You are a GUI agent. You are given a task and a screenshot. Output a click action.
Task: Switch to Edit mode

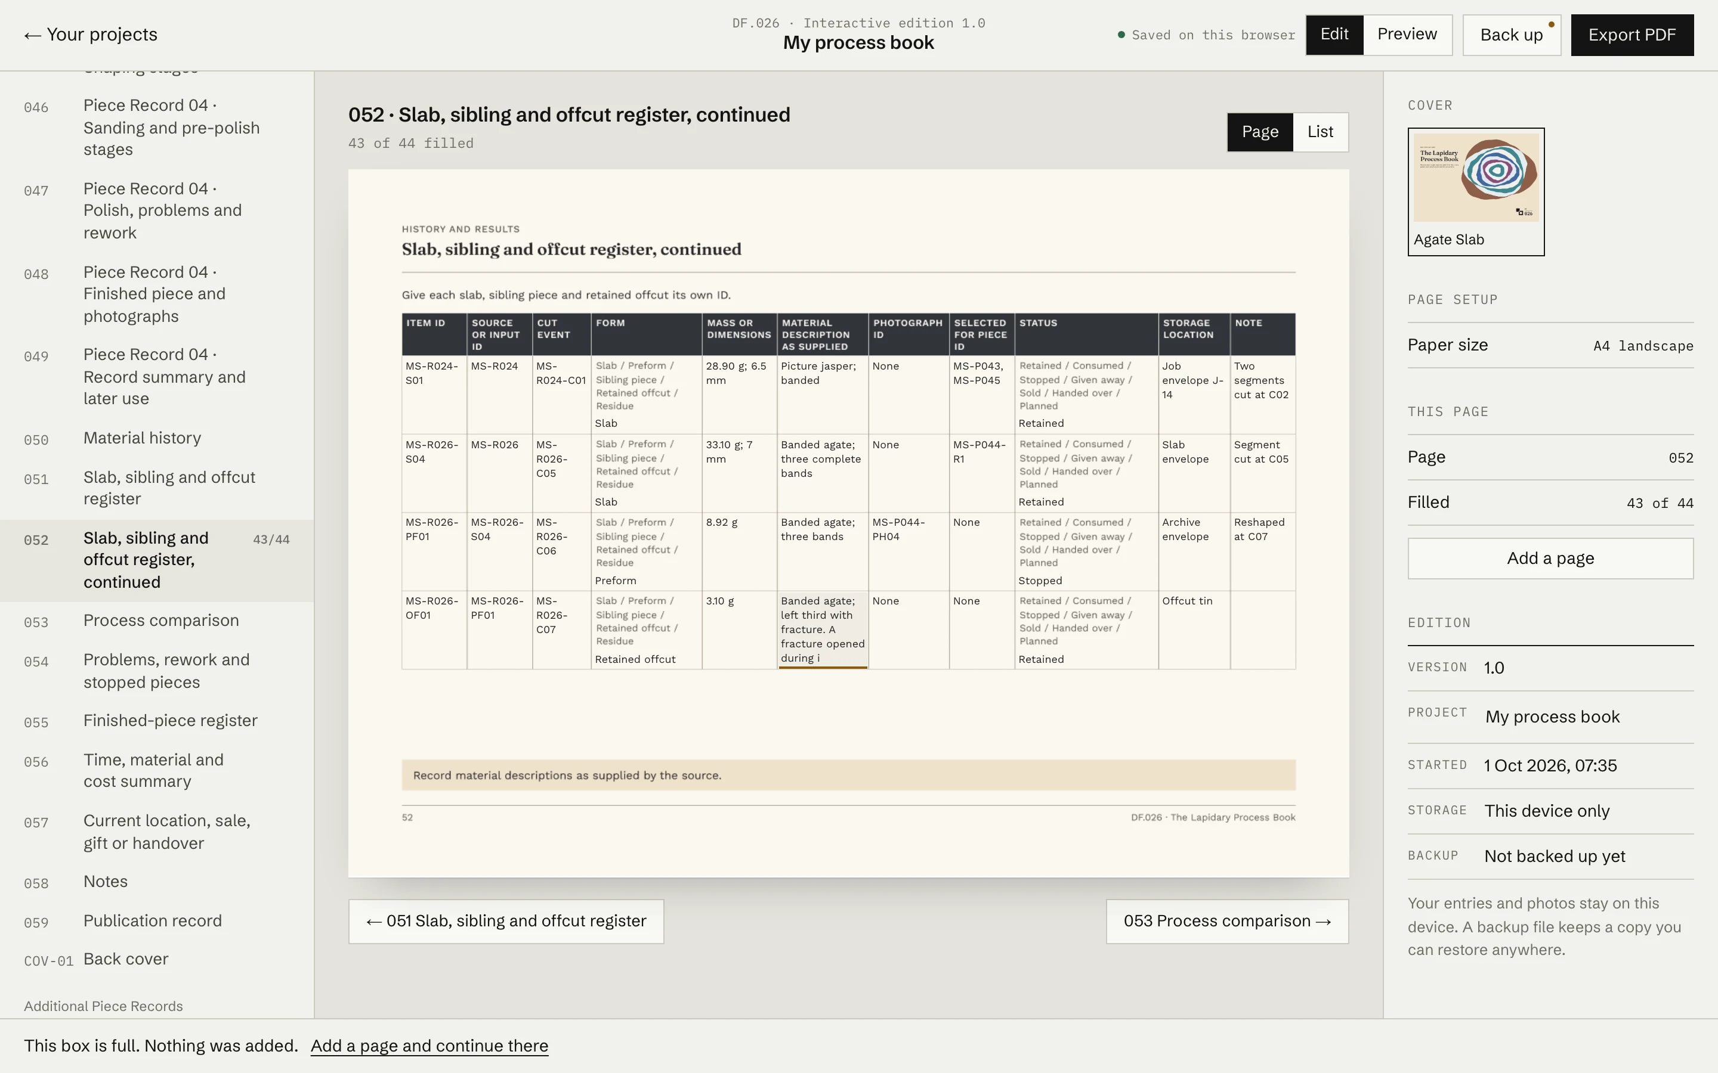tap(1334, 35)
